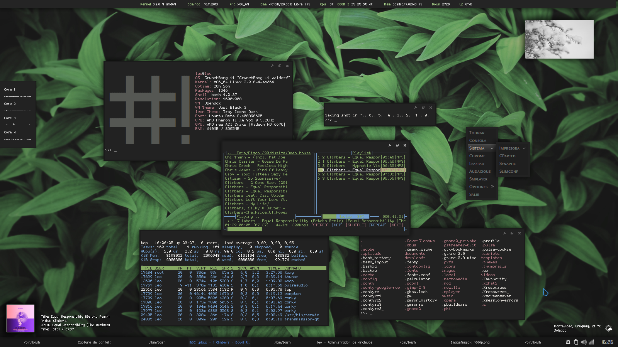Choose Salir in the desktop menu

tap(474, 194)
